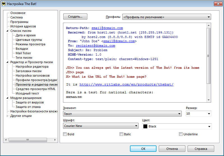Select Просмотр и редактор писем tree item

[x=36, y=84]
